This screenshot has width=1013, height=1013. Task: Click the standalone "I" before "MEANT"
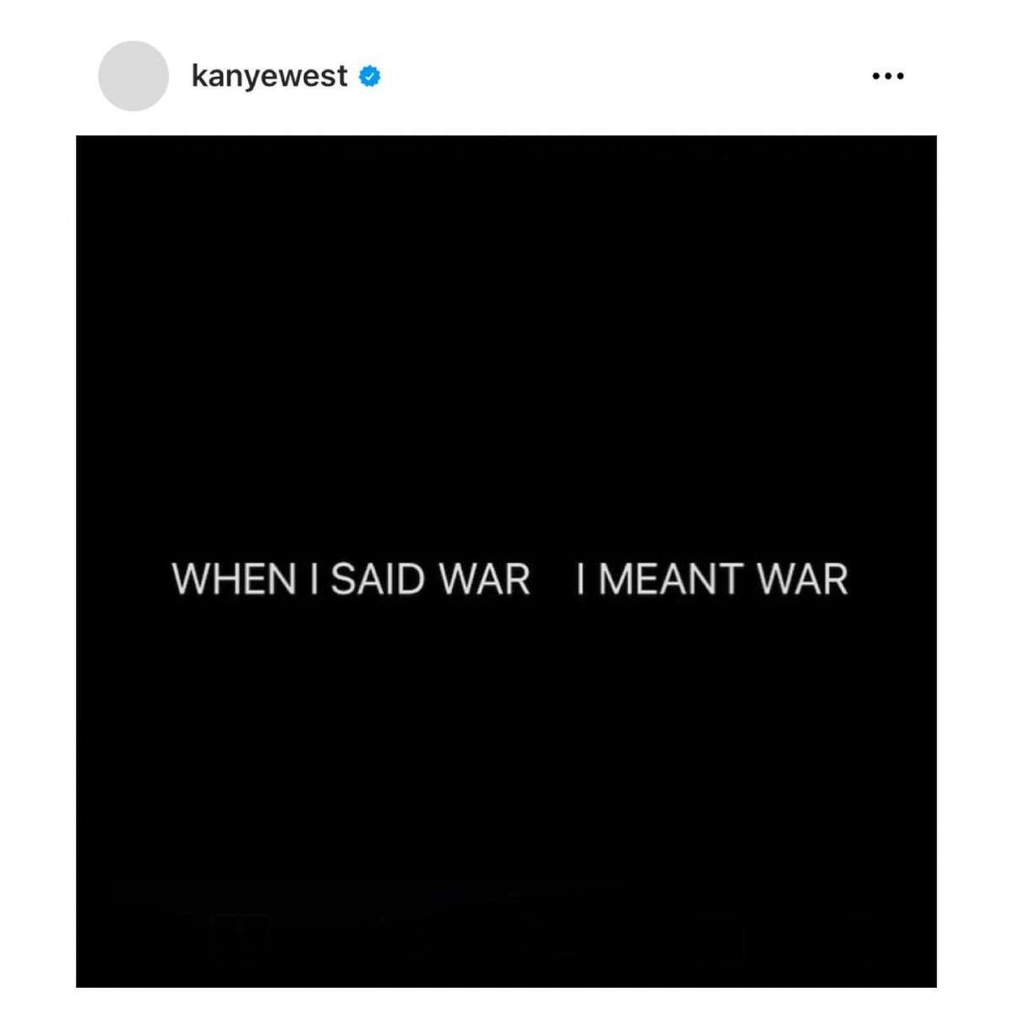[x=581, y=579]
